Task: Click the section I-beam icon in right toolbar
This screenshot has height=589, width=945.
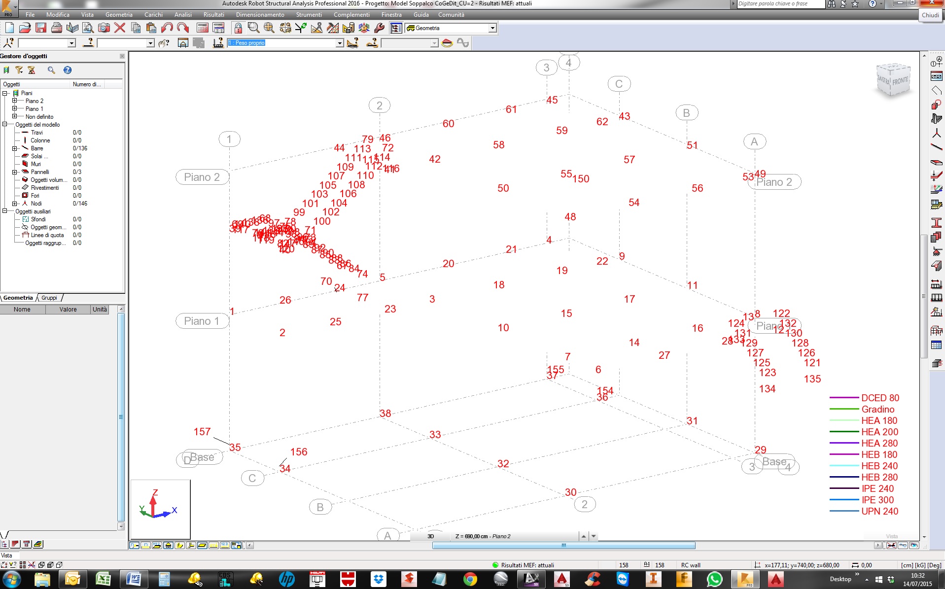Action: (936, 223)
